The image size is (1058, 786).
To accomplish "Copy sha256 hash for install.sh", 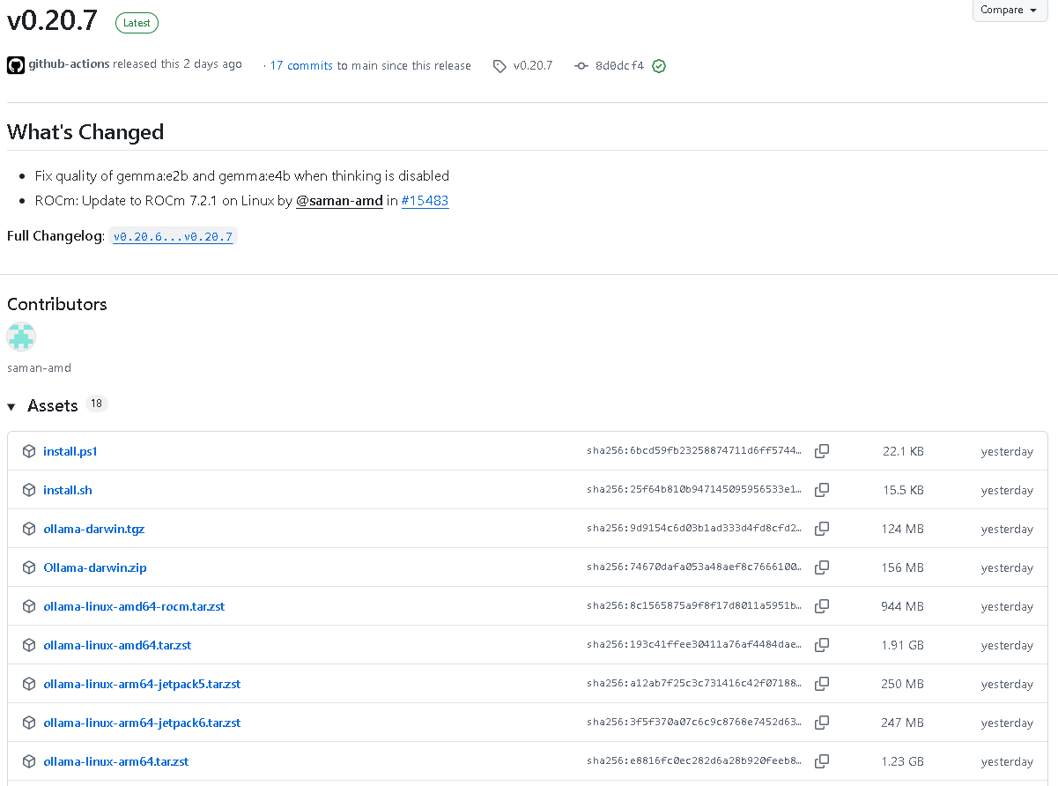I will point(822,490).
